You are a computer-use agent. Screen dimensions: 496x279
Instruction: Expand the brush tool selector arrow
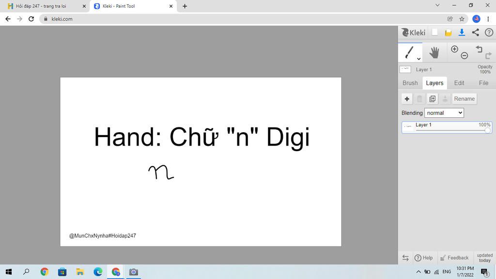coord(419,59)
